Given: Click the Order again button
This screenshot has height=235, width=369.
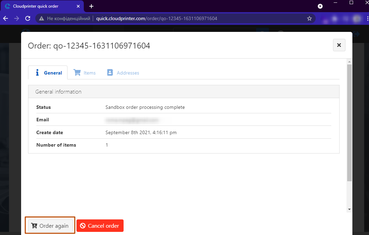Looking at the screenshot, I should tap(50, 226).
